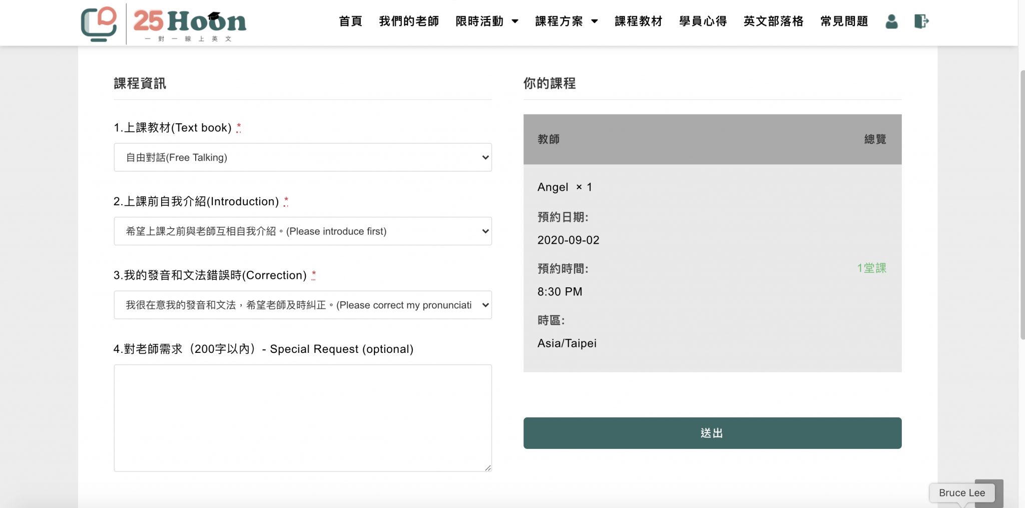Open 我們的老師 menu item
The width and height of the screenshot is (1025, 508).
[x=409, y=22]
